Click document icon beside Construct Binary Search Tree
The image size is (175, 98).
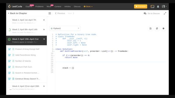(13, 79)
